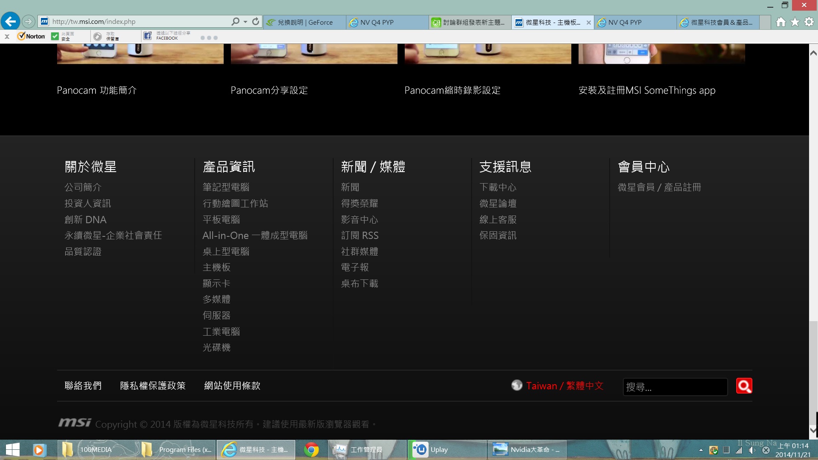Open the 隱私權保護政策 link
Image resolution: width=818 pixels, height=460 pixels.
pos(153,386)
